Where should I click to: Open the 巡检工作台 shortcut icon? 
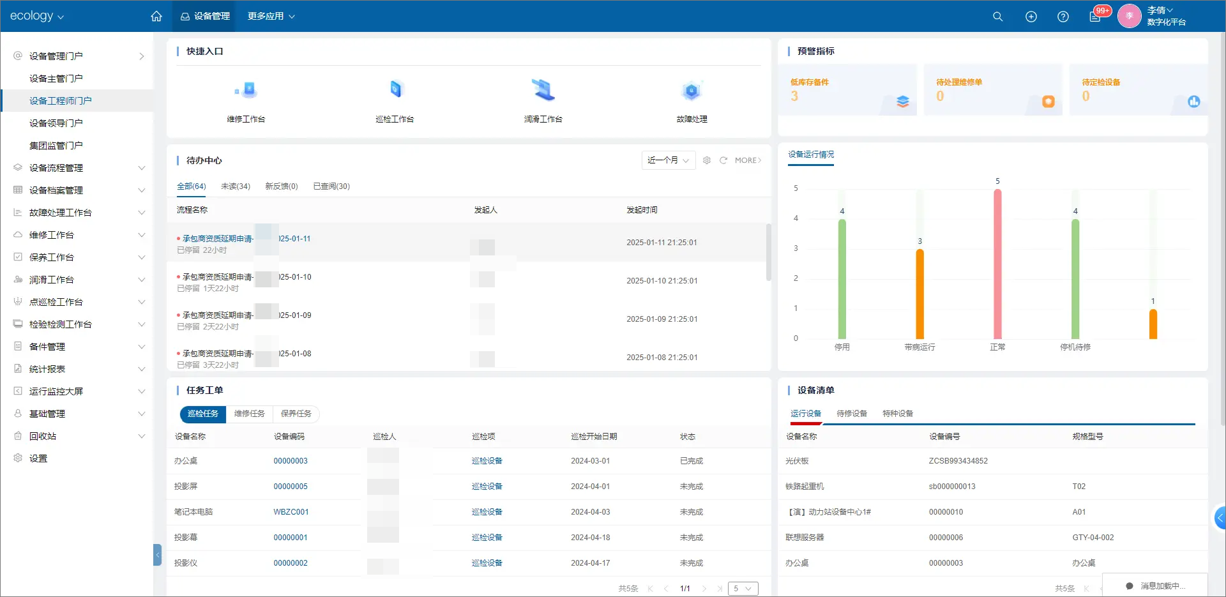395,91
